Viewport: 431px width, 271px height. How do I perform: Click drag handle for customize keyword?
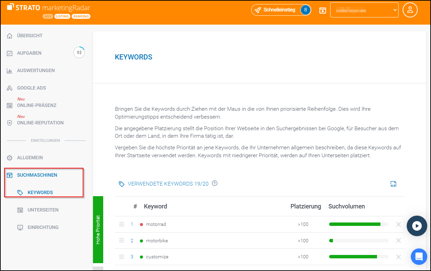tap(122, 257)
